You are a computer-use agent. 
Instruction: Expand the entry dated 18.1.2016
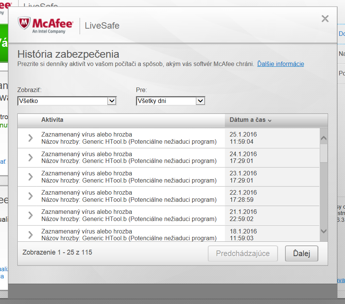(x=31, y=235)
